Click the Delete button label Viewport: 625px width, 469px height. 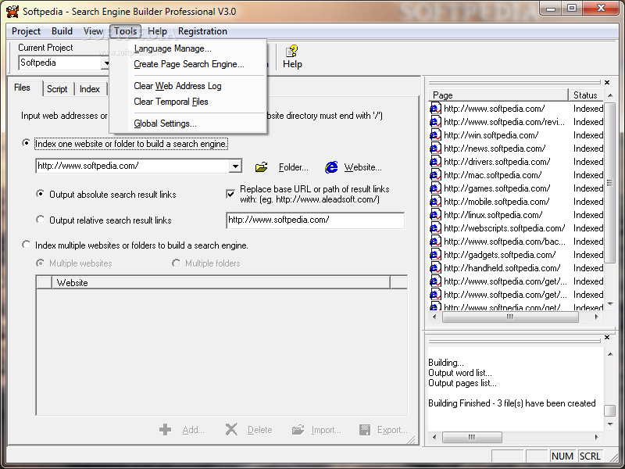(x=260, y=430)
